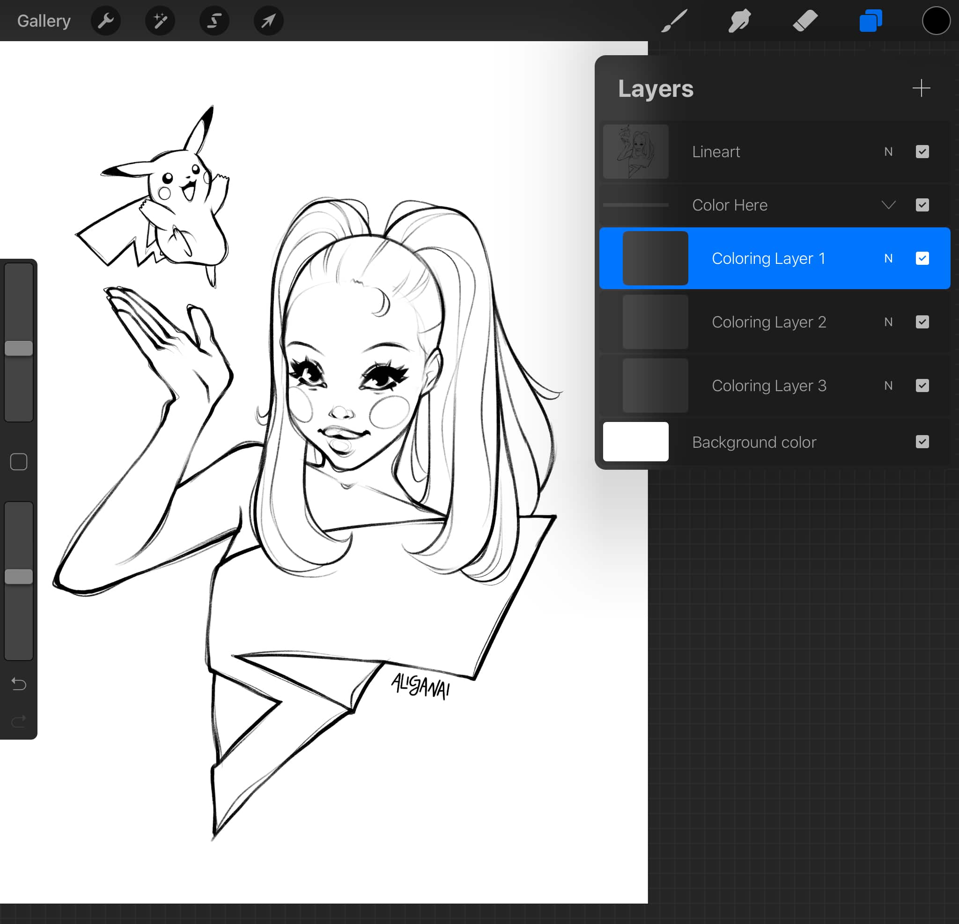The width and height of the screenshot is (959, 924).
Task: Click the brush size slider handle
Action: tap(19, 348)
